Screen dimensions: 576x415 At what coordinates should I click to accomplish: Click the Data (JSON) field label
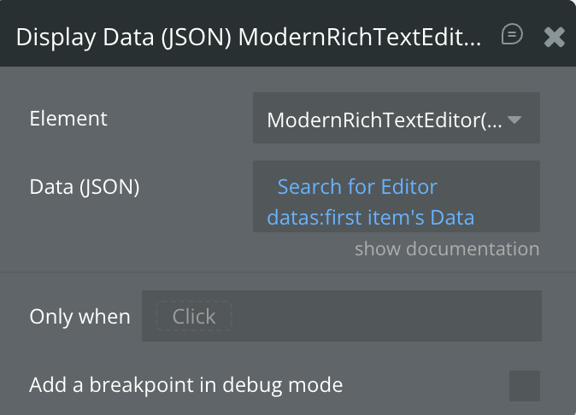84,187
